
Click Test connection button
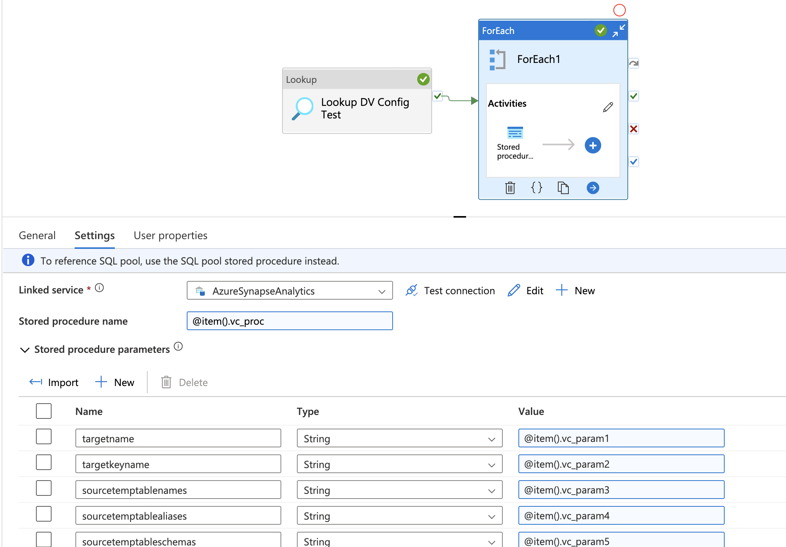[x=450, y=291]
